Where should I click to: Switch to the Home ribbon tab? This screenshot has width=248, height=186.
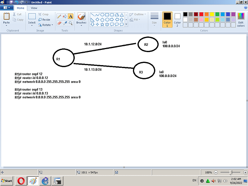coord(20,8)
